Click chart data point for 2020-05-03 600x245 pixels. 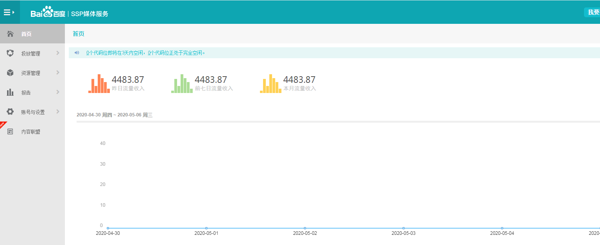(403, 228)
